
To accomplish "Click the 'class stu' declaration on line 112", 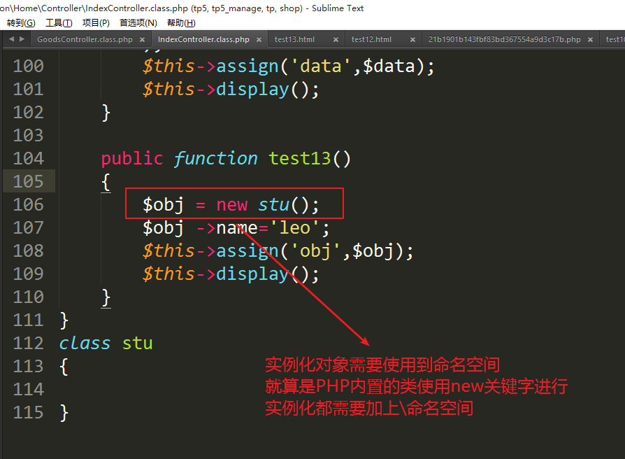I will tap(106, 343).
